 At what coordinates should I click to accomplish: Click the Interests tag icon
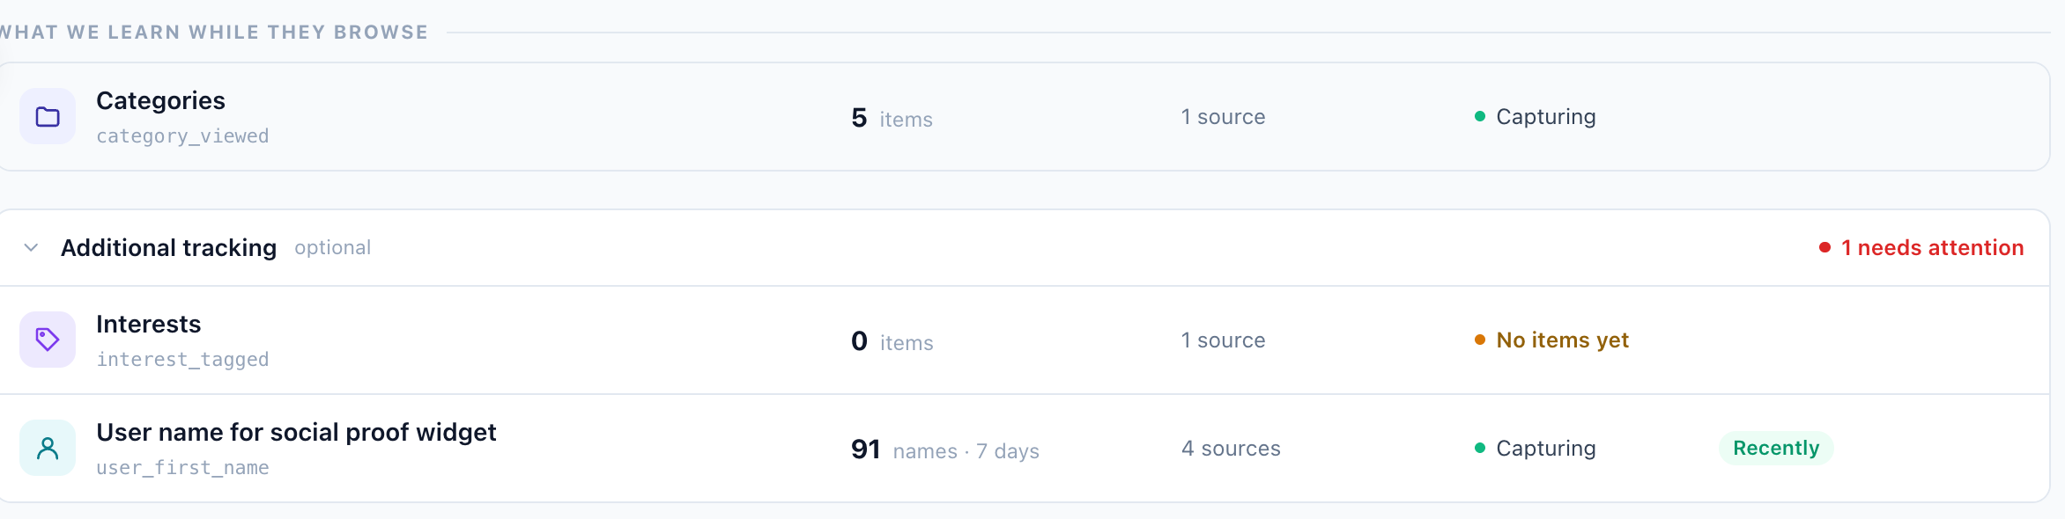pos(48,340)
